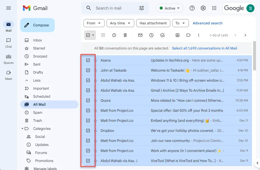Uncheck the Special offer email checkbox
Screen dimensions: 260x170
[x=88, y=110]
